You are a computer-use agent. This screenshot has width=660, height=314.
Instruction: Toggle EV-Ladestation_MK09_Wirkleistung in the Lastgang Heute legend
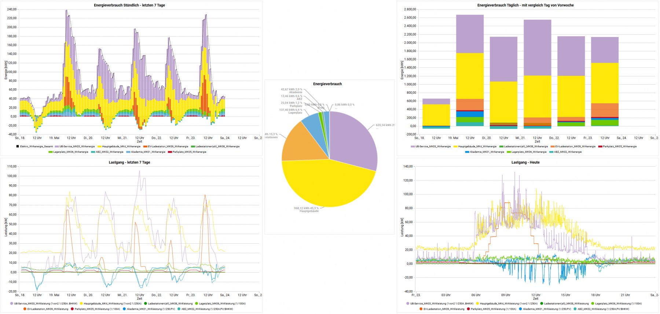(x=443, y=309)
